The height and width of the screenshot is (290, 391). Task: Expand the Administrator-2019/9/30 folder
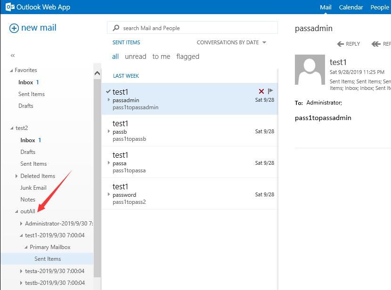(21, 224)
